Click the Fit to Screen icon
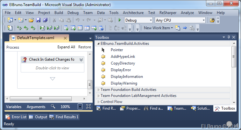The width and height of the screenshot is (241, 130). [89, 107]
